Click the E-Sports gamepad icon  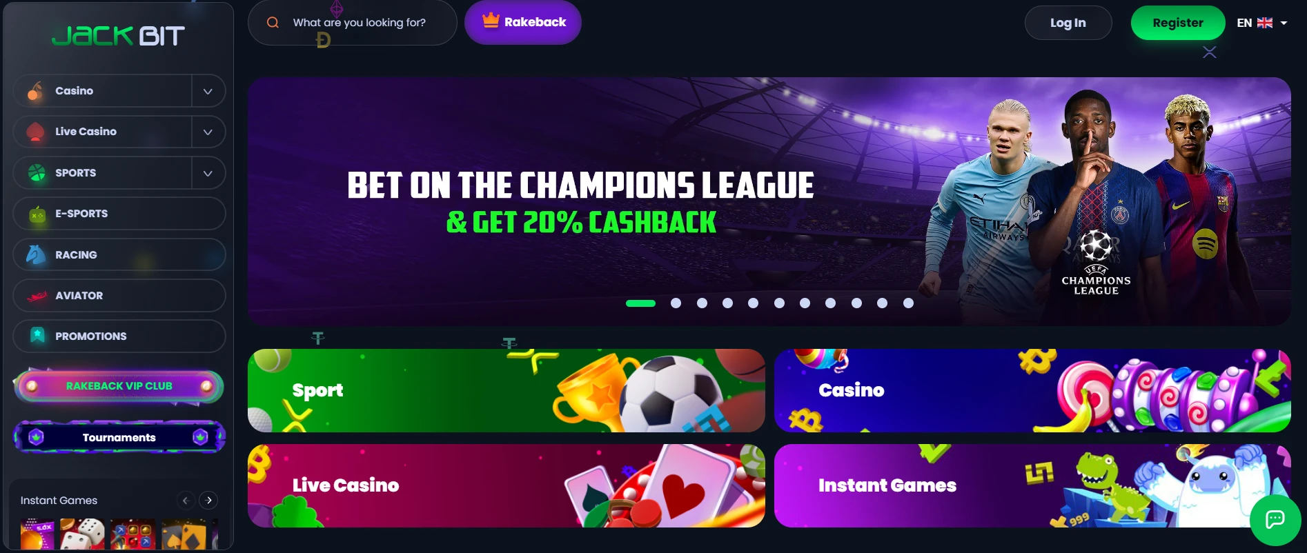[37, 214]
